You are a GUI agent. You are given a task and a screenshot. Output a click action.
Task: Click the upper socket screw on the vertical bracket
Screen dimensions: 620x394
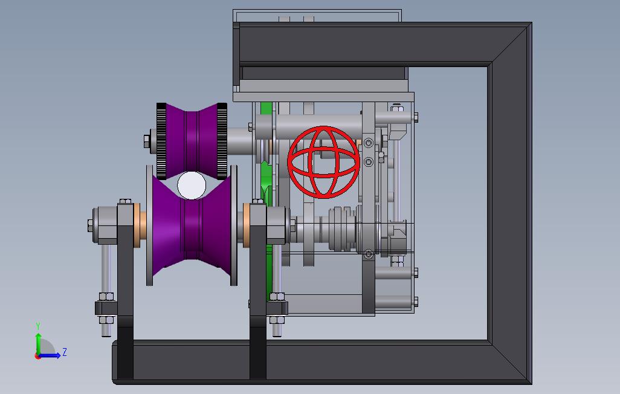(x=369, y=143)
